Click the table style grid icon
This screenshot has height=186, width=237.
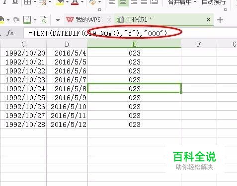tap(42, 2)
